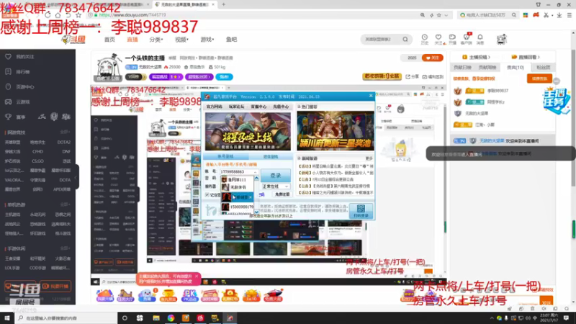Image resolution: width=576 pixels, height=324 pixels.
Task: Open the 历史 history clock icon
Action: click(425, 39)
